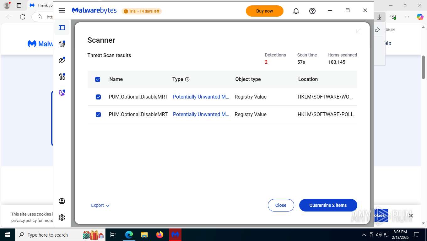Viewport: 427px width, 241px height.
Task: Click the Type column info icon
Action: tap(187, 79)
